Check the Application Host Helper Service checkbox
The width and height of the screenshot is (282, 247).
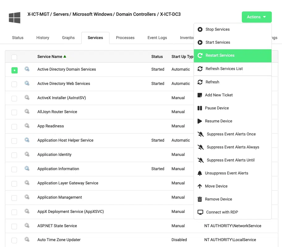(x=14, y=141)
